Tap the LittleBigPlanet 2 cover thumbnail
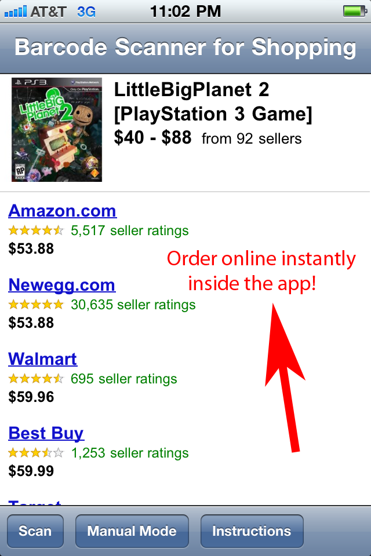The width and height of the screenshot is (371, 556). [x=56, y=129]
